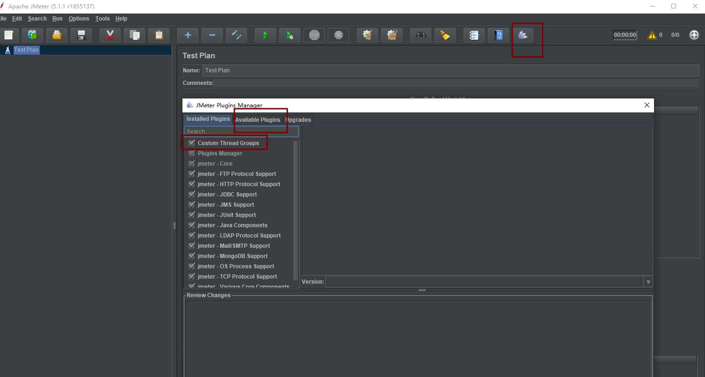The height and width of the screenshot is (377, 705).
Task: Clear results with single broom icon
Action: 367,35
